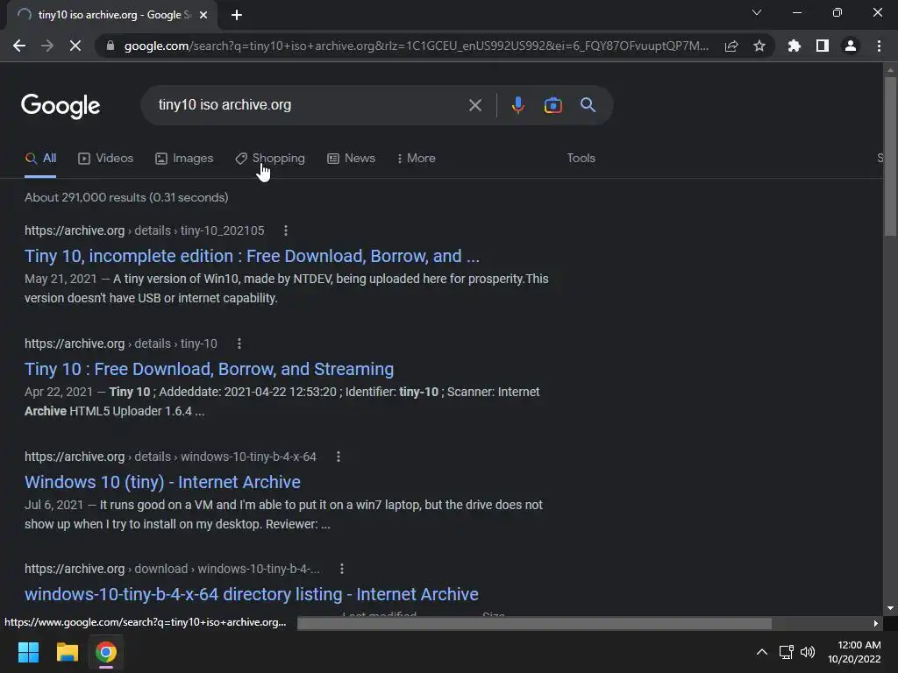Viewport: 898px width, 673px height.
Task: Open Tiny 10 Free Download result
Action: [209, 369]
